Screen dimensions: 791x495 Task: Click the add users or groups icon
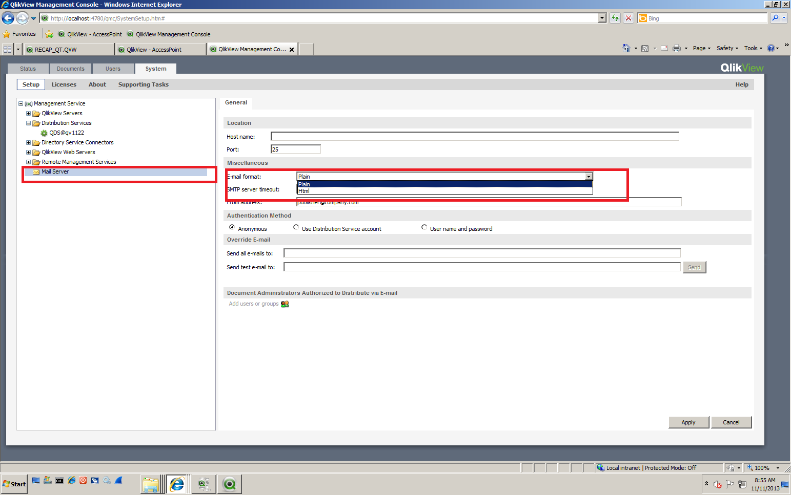coord(285,304)
